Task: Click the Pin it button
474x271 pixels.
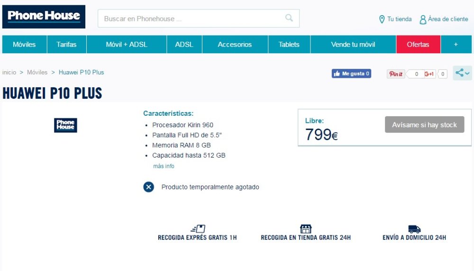Action: pos(396,74)
